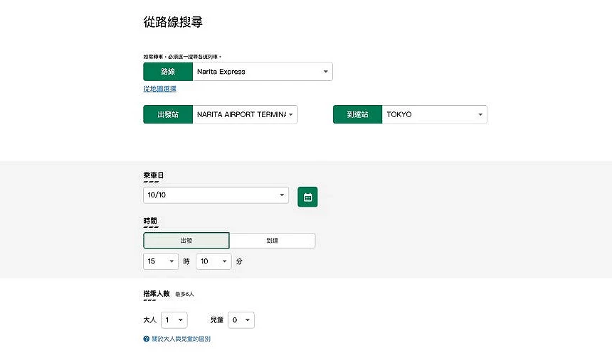This screenshot has width=612, height=355.
Task: Click the 搭乘人數 passengers label
Action: tap(157, 293)
